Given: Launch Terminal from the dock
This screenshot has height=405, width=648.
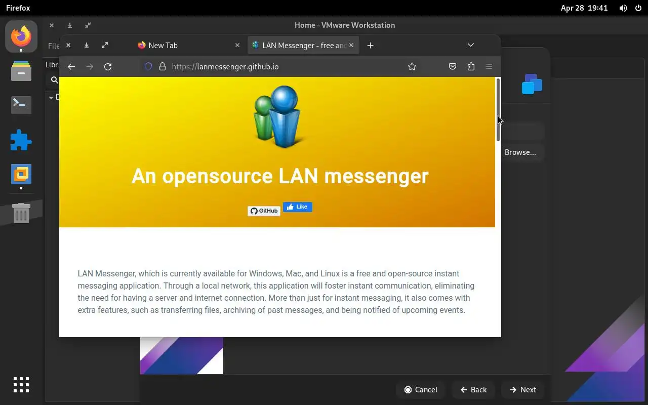Looking at the screenshot, I should click(21, 105).
